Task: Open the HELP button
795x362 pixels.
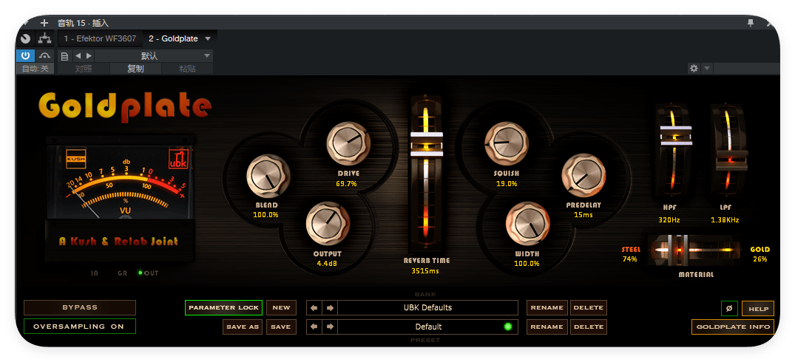Action: [x=758, y=308]
